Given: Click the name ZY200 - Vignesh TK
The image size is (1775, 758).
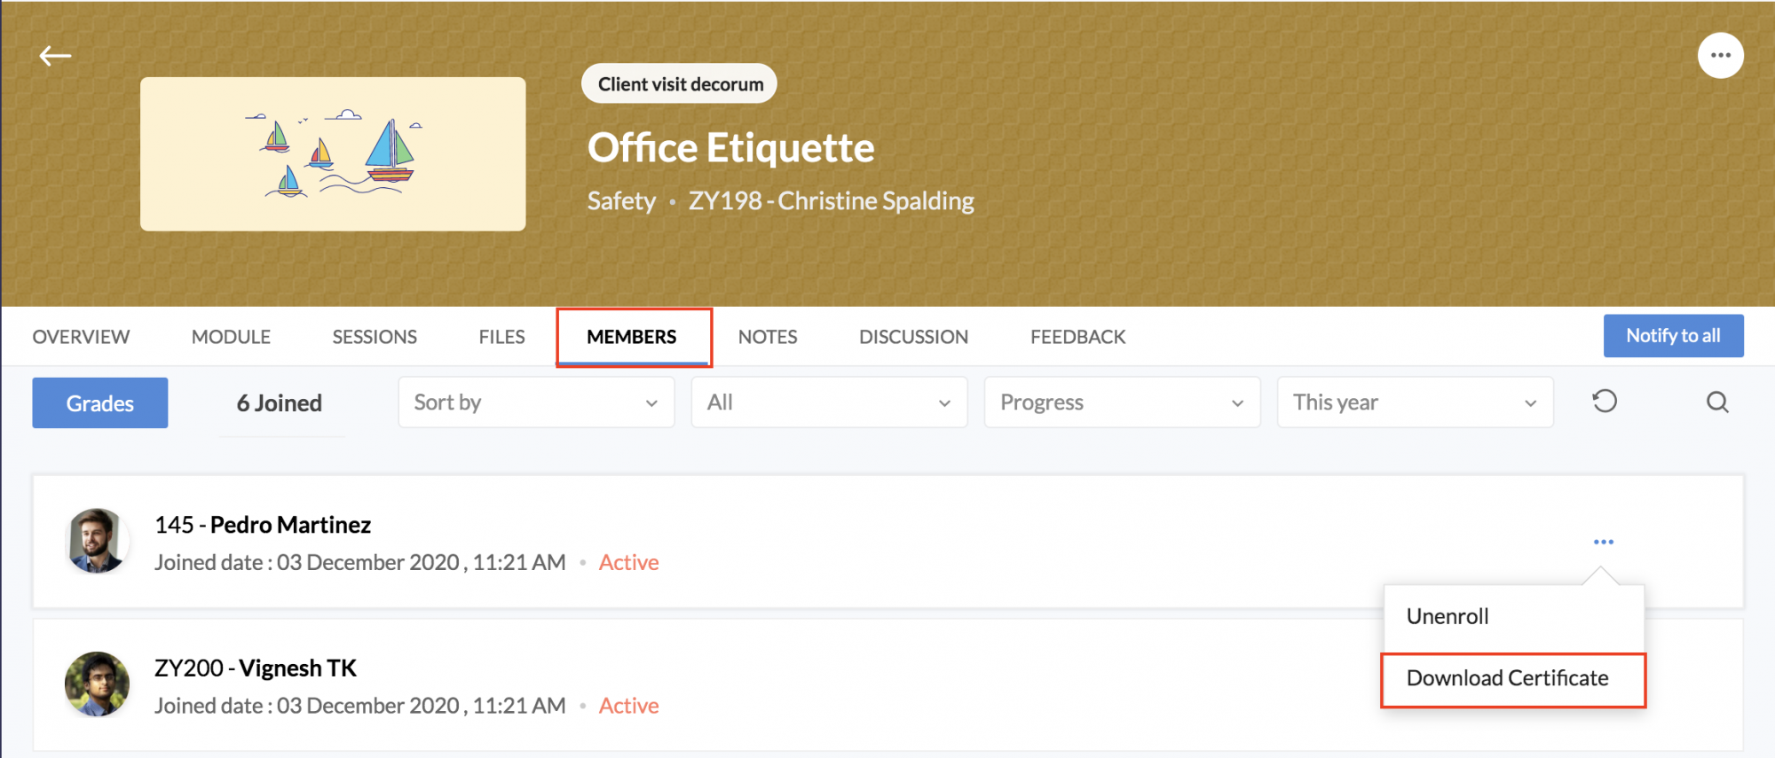Looking at the screenshot, I should [256, 668].
